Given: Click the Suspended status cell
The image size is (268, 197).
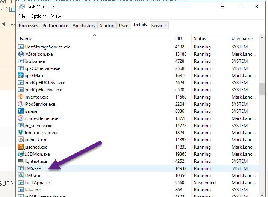Looking at the screenshot, I should click(205, 183).
